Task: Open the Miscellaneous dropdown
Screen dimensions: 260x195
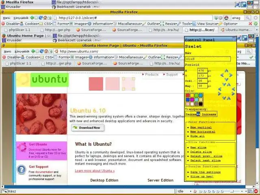Action: pyautogui.click(x=128, y=24)
